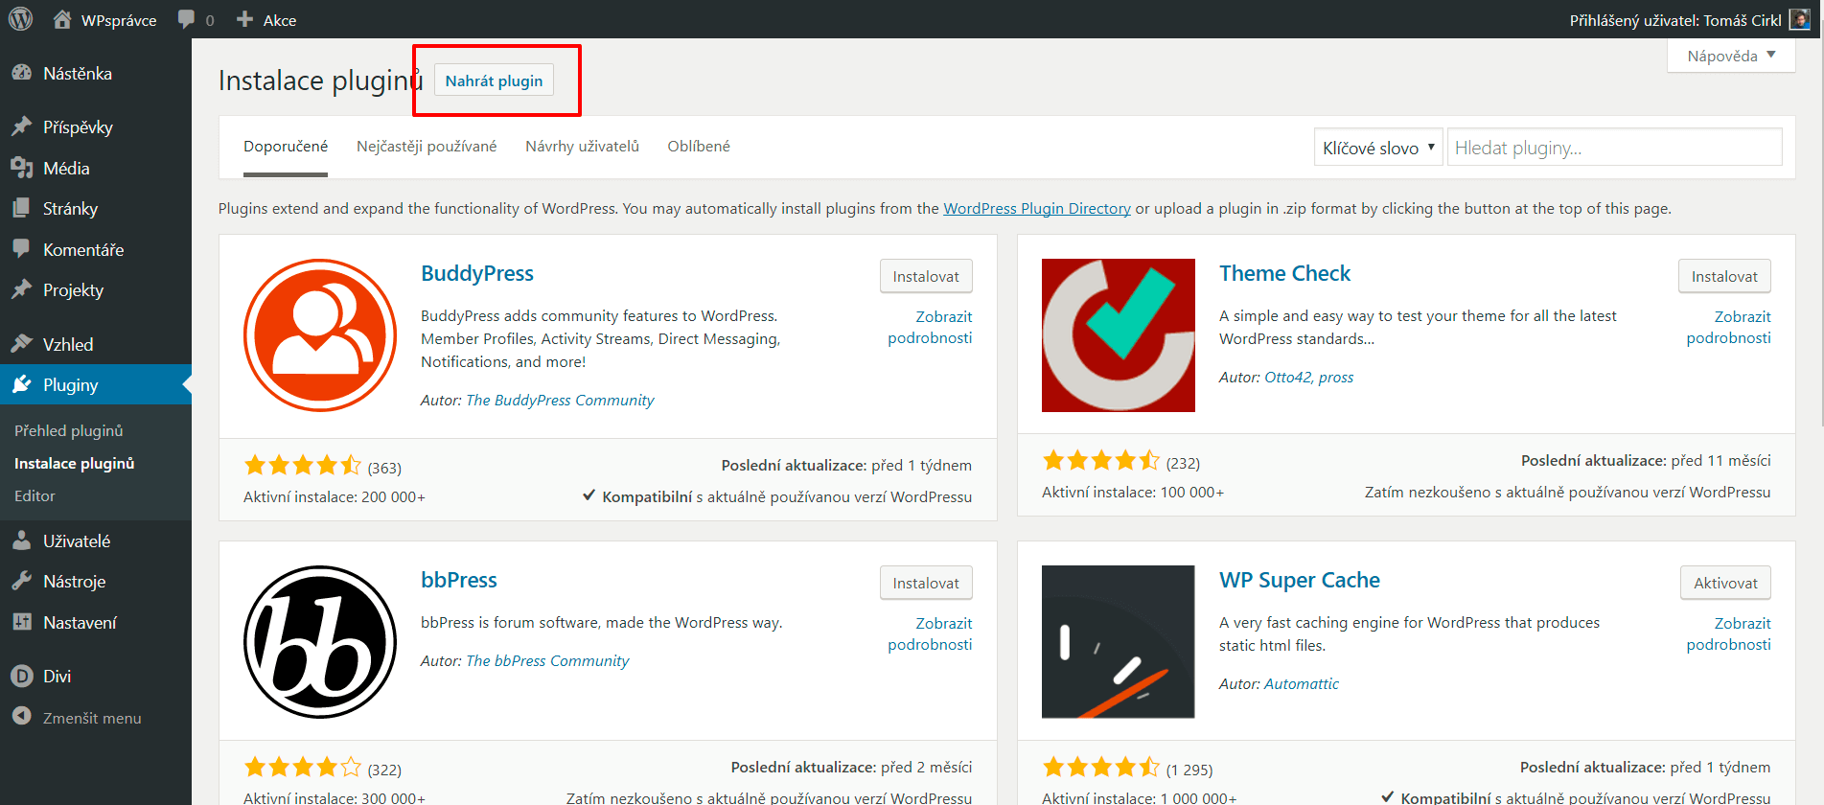Click the Nahrát plugin button
The width and height of the screenshot is (1824, 805).
(494, 80)
